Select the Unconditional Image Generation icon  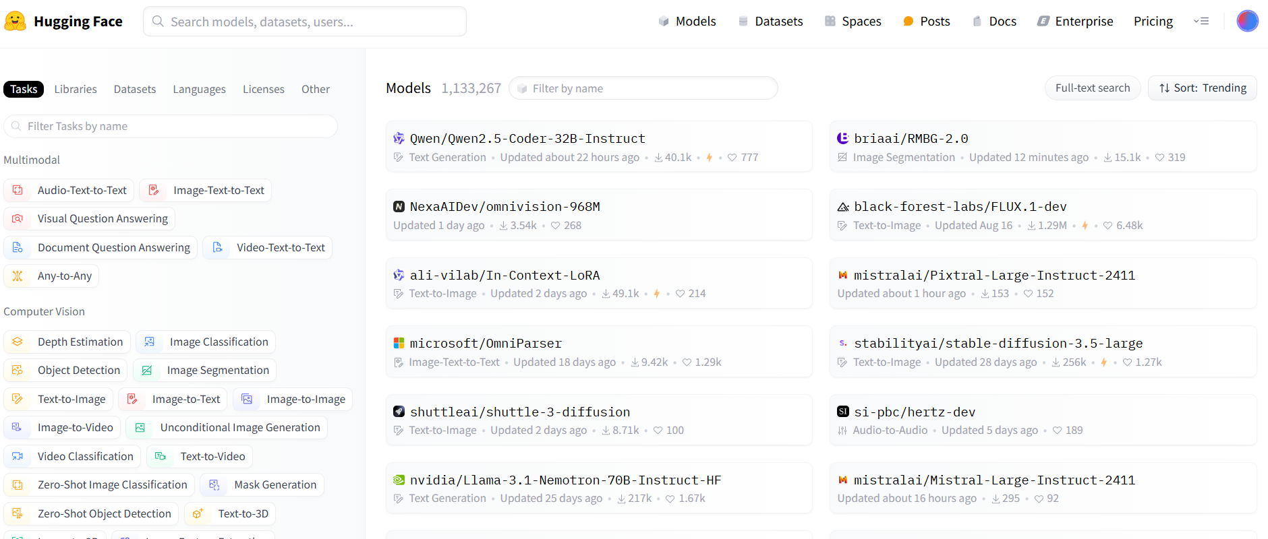click(140, 428)
